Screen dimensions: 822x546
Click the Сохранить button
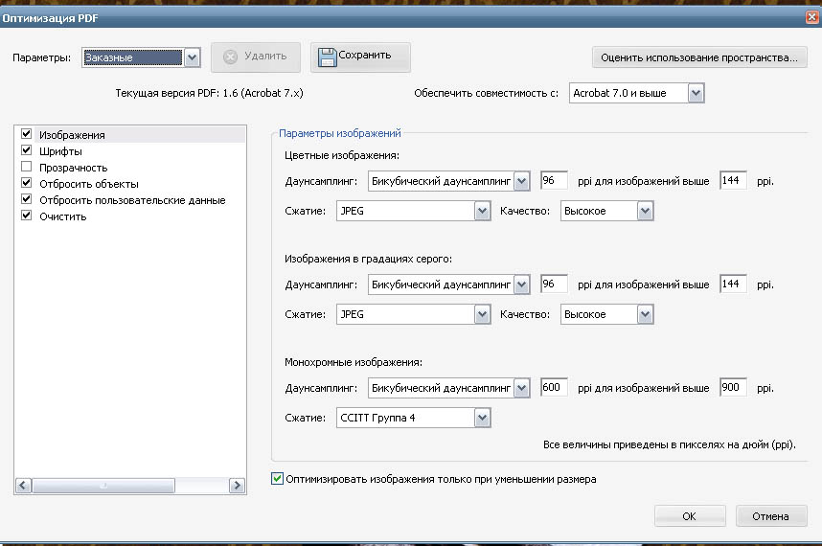(x=360, y=57)
